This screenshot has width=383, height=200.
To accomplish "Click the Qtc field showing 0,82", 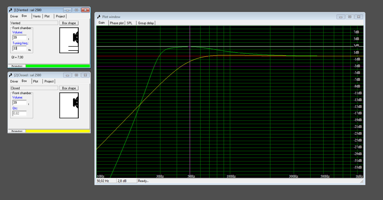I will [19, 113].
